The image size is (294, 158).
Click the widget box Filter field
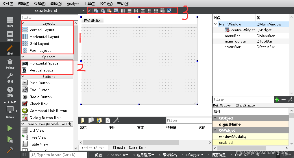pos(49,17)
